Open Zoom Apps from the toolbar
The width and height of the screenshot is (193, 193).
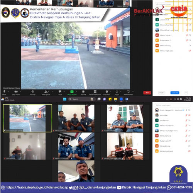pyautogui.click(x=117, y=93)
